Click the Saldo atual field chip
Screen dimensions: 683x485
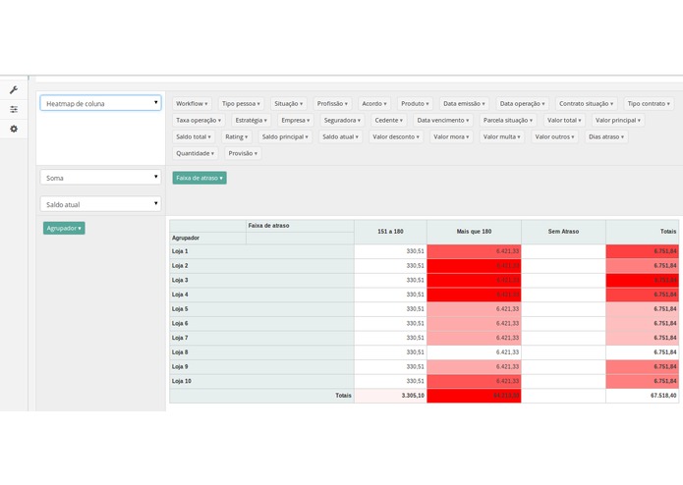click(340, 136)
